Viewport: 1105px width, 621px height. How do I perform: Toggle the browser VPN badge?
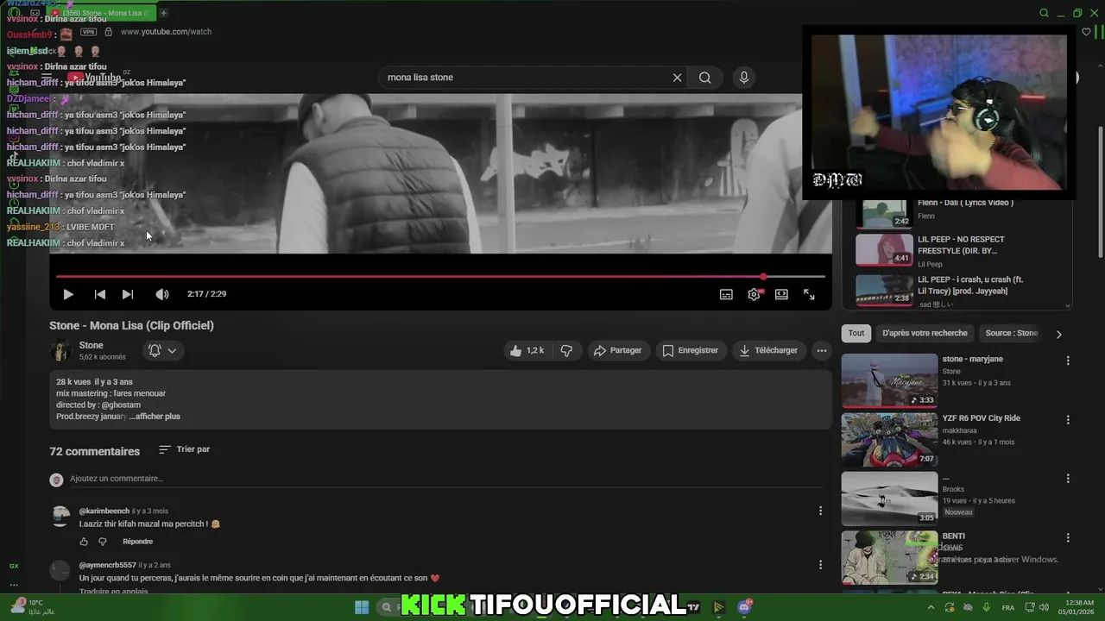[88, 32]
